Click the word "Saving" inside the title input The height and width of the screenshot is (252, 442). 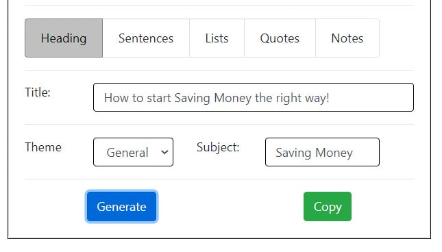(x=193, y=98)
